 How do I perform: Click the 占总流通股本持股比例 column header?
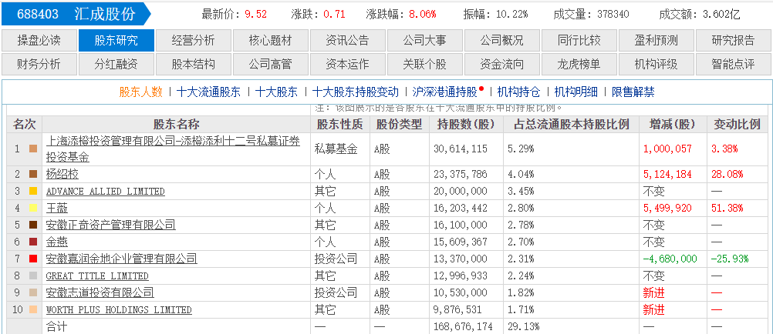[x=571, y=125]
